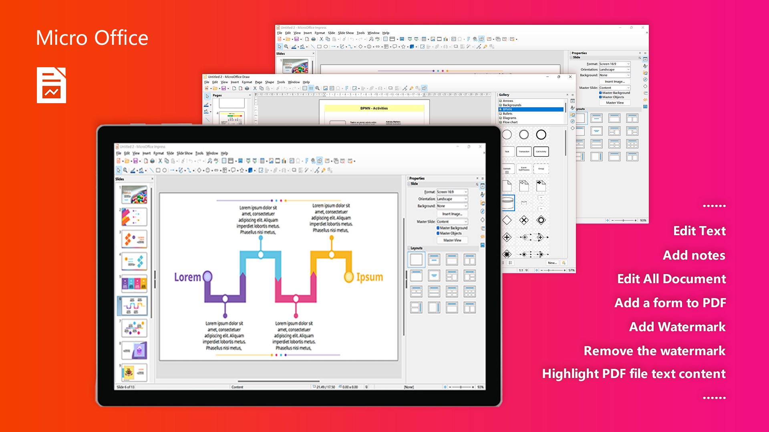Toggle Master Background checkbox in the top Impress window

[x=600, y=93]
